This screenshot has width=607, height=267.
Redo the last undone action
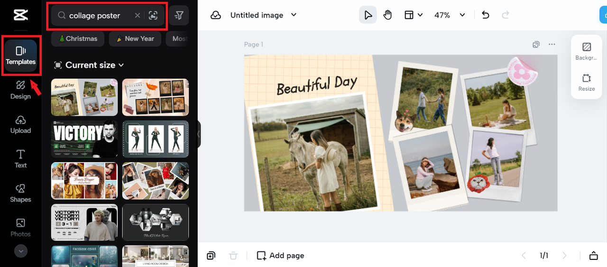click(x=506, y=15)
